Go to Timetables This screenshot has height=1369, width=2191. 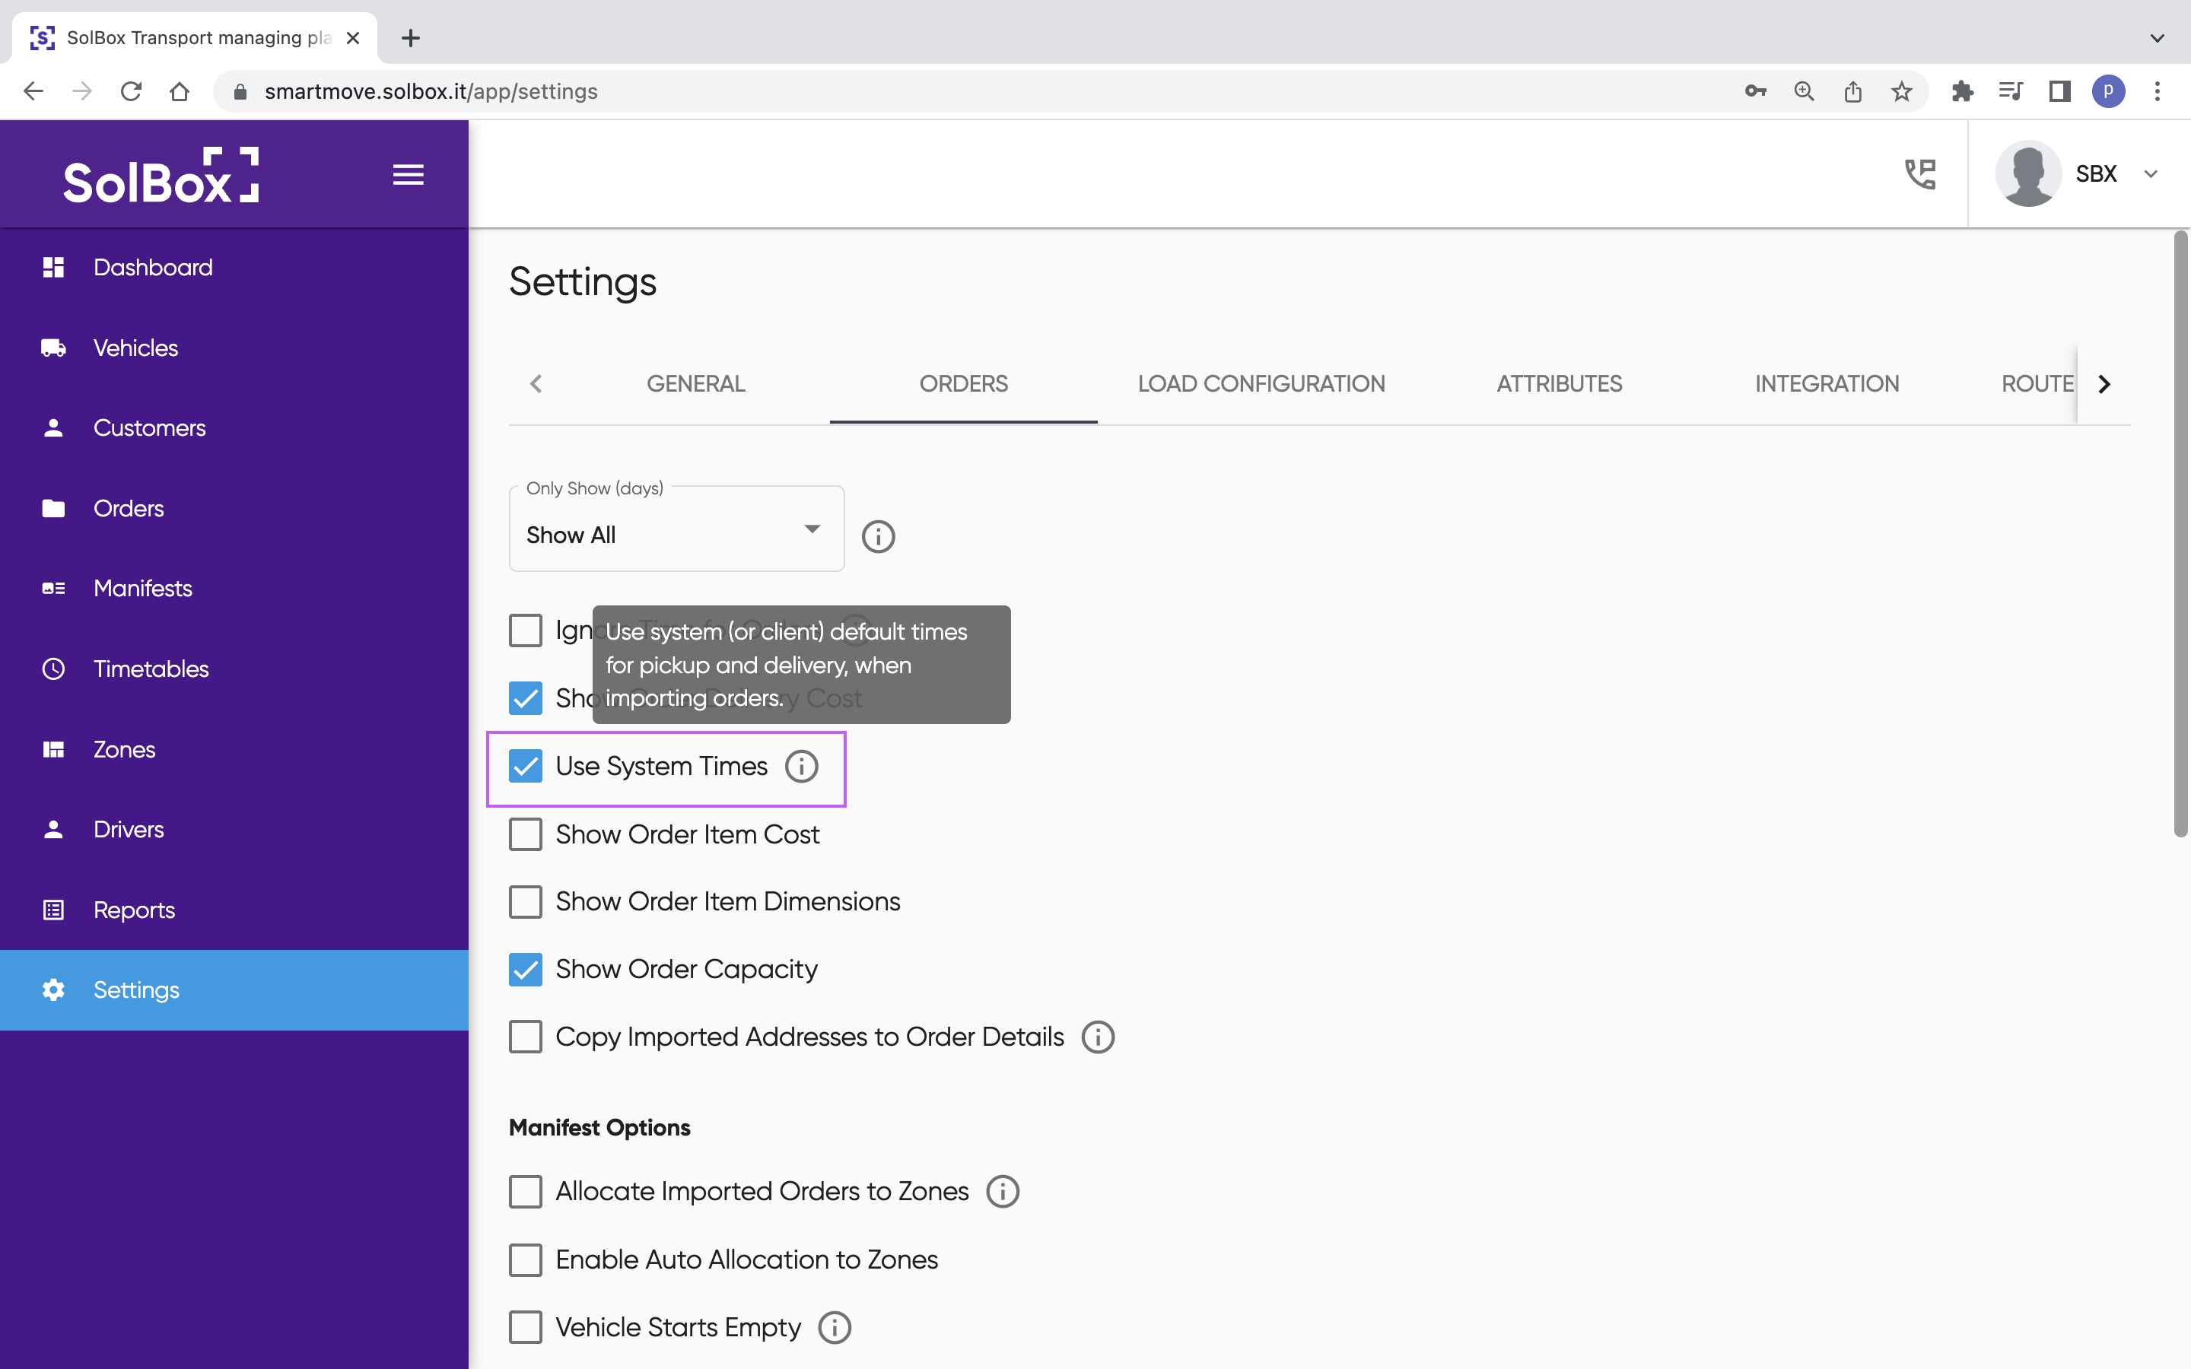click(234, 669)
